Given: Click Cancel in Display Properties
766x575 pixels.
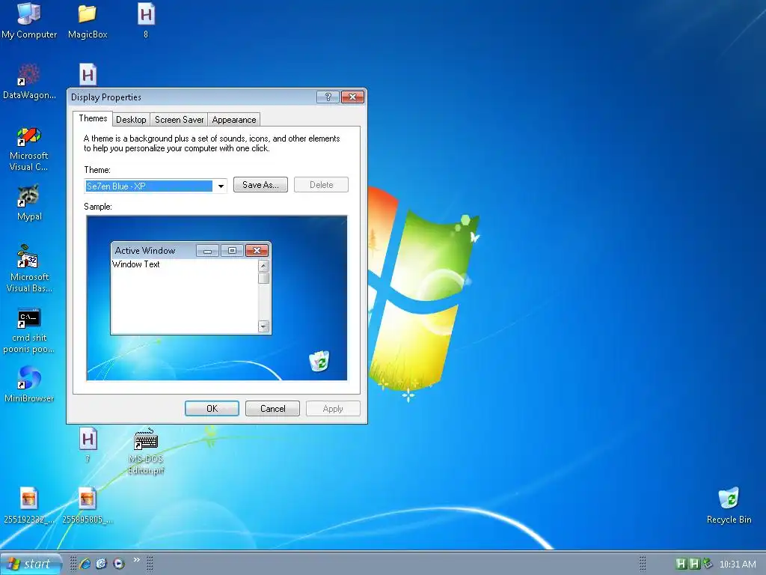Looking at the screenshot, I should [x=272, y=408].
